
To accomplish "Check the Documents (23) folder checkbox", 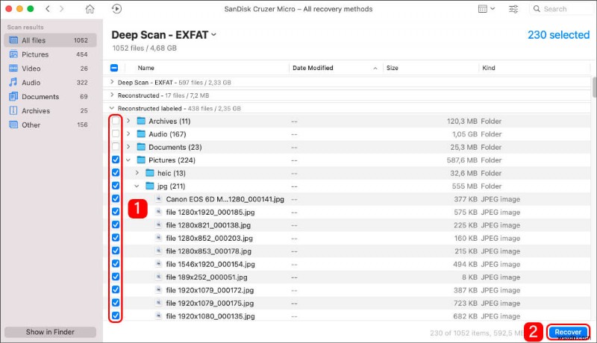I will coord(116,147).
